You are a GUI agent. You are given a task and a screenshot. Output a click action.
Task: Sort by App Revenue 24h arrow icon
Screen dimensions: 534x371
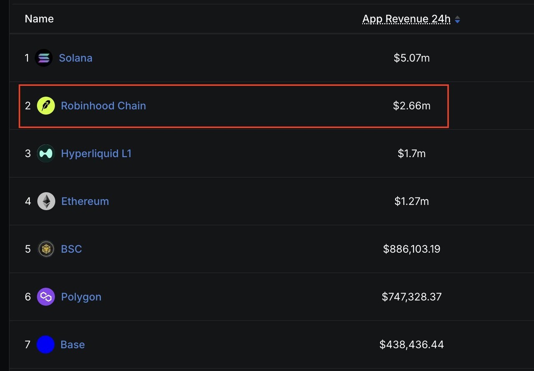click(457, 19)
